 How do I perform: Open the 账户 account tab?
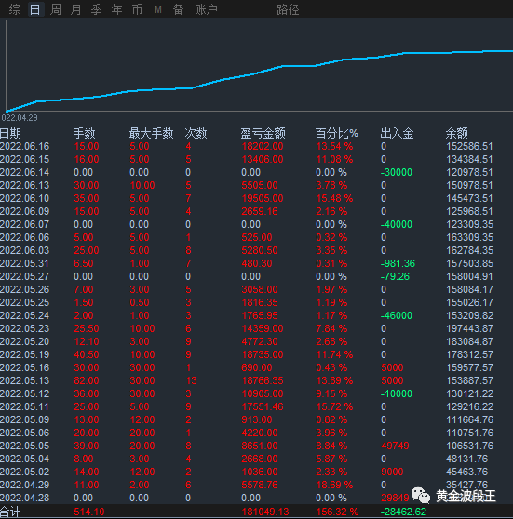coord(206,9)
